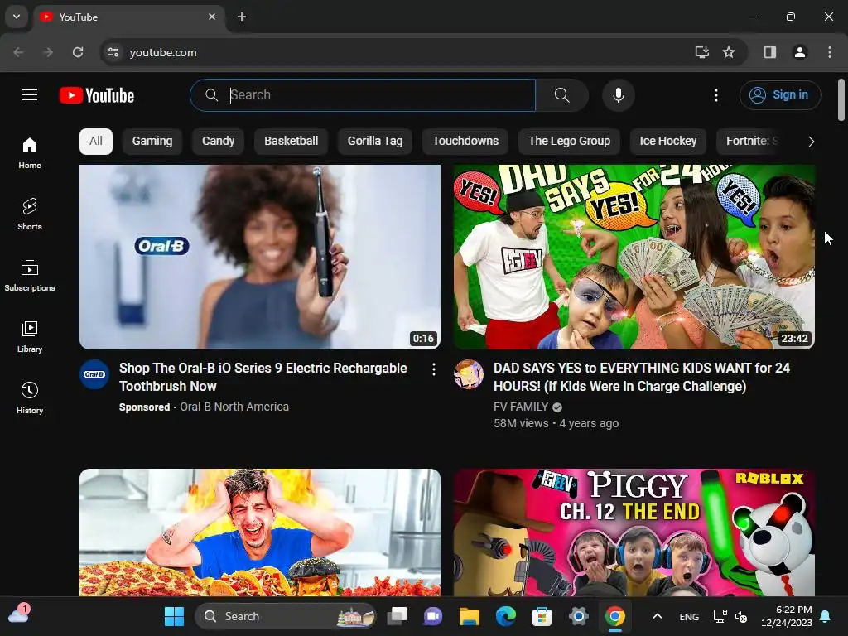Click DAD SAYS YES video title
The height and width of the screenshot is (636, 848).
[642, 377]
